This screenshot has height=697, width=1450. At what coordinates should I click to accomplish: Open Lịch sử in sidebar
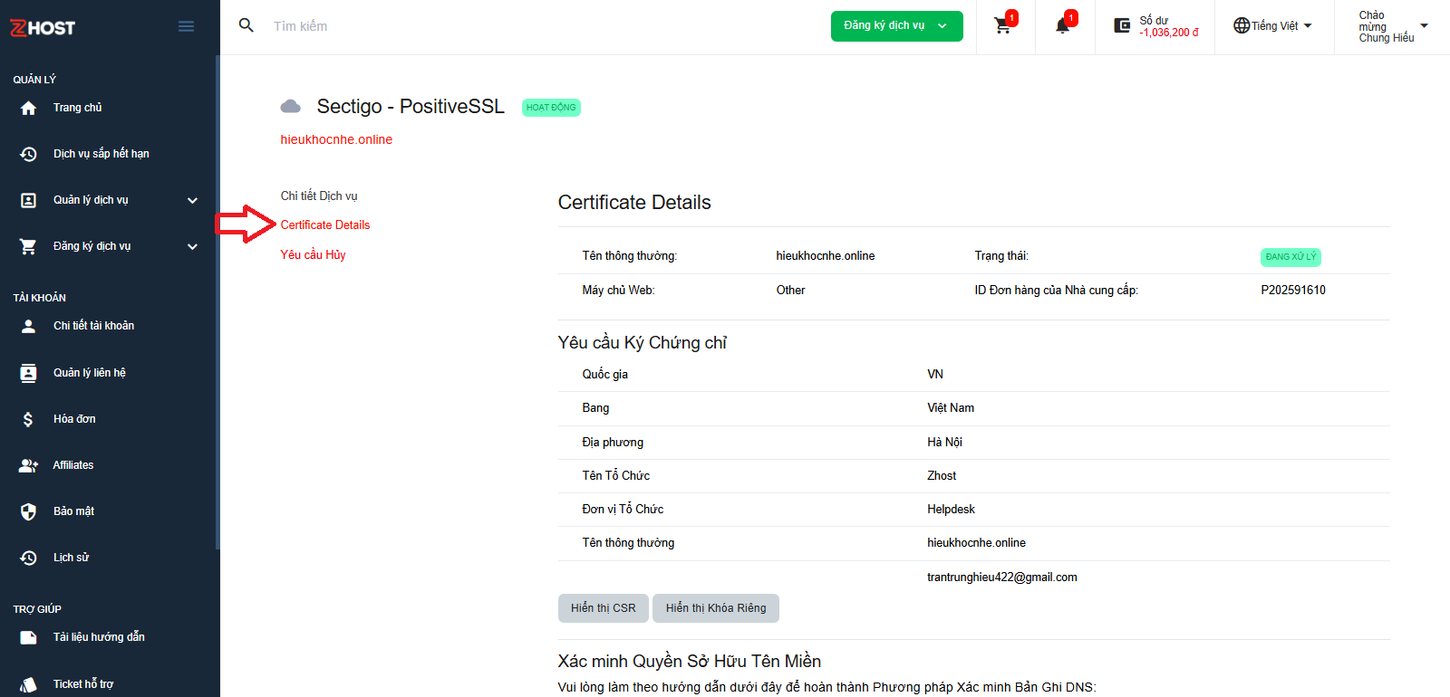tap(71, 558)
